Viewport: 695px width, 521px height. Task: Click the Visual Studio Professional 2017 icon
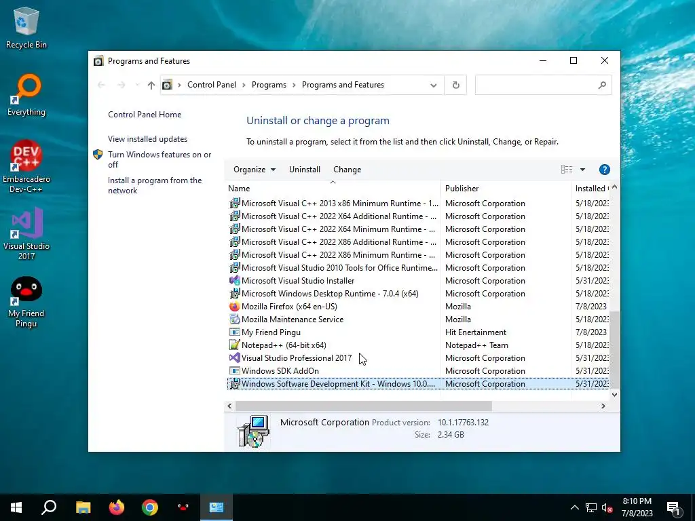(234, 358)
